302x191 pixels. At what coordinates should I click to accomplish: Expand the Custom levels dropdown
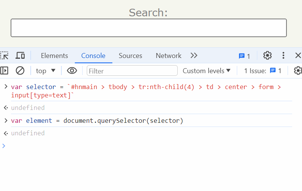(x=207, y=71)
